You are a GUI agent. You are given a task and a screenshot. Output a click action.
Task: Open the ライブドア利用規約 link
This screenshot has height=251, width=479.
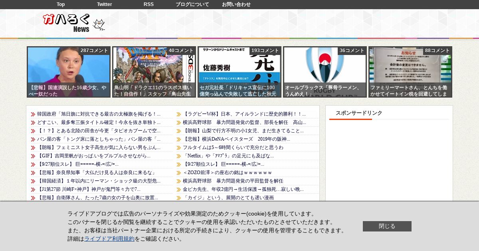pos(109,239)
